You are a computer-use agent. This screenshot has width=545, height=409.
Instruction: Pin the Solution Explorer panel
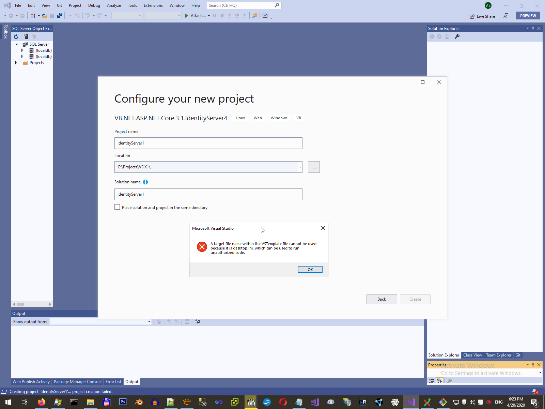(x=533, y=28)
